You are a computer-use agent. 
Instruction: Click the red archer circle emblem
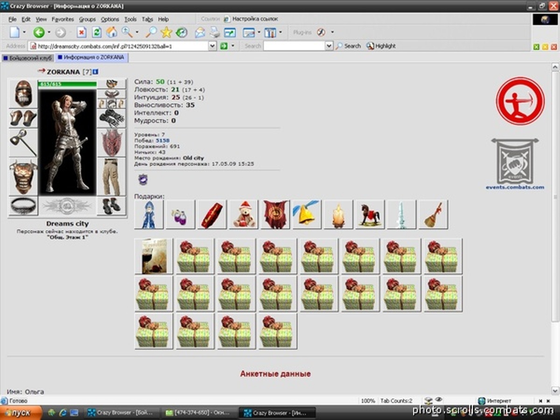pos(520,101)
